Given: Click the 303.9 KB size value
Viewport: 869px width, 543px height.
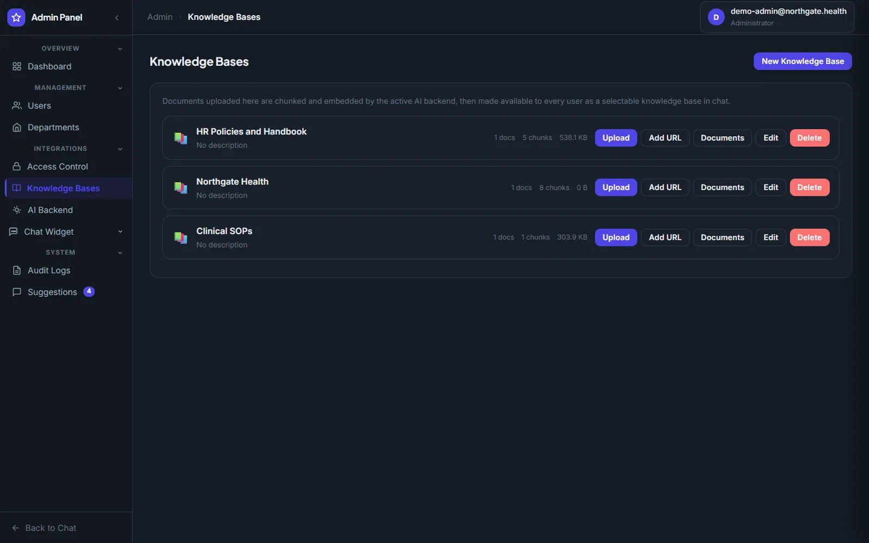Looking at the screenshot, I should coord(572,237).
